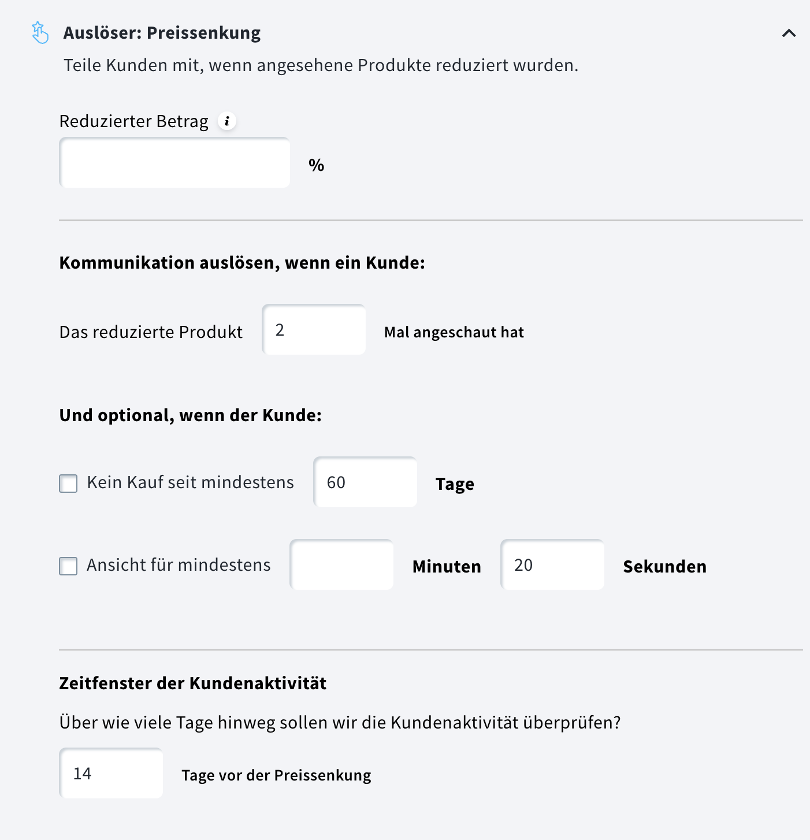Enable the Kein Kauf seit mindestens checkbox
This screenshot has width=810, height=840.
click(68, 484)
